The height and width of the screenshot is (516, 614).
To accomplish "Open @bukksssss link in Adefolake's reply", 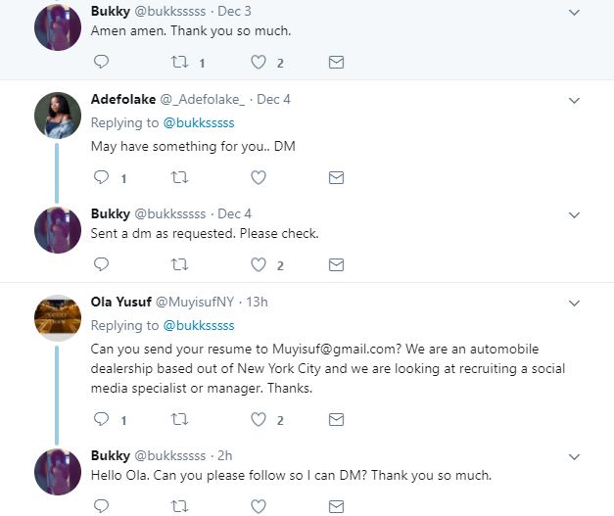I will pos(199,122).
